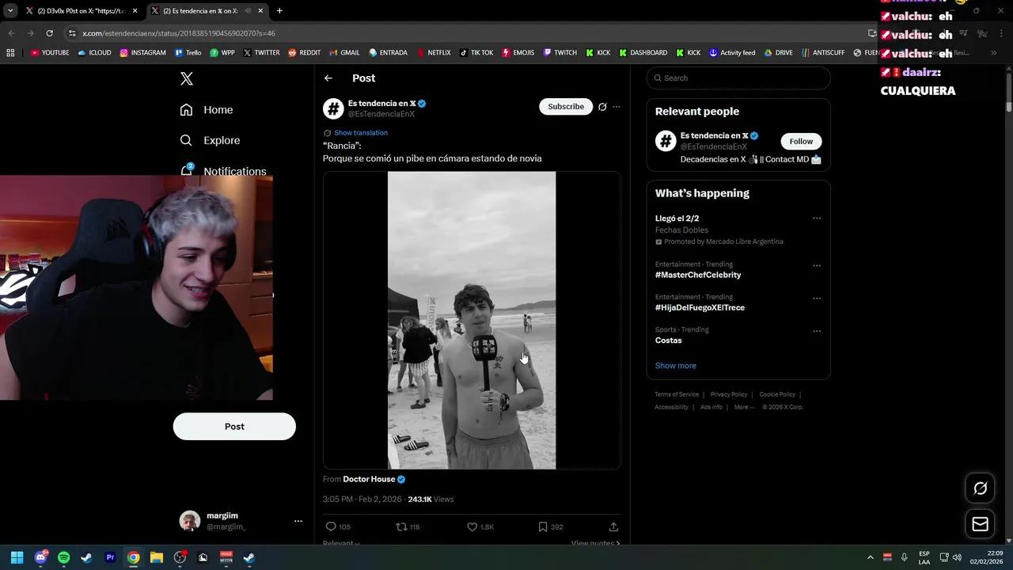
Task: Open the DRIVE bookmark
Action: (778, 53)
